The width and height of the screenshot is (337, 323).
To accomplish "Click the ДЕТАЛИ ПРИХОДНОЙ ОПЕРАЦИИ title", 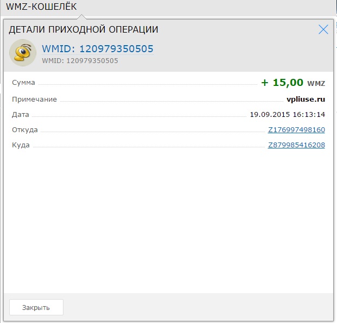I will coord(84,29).
